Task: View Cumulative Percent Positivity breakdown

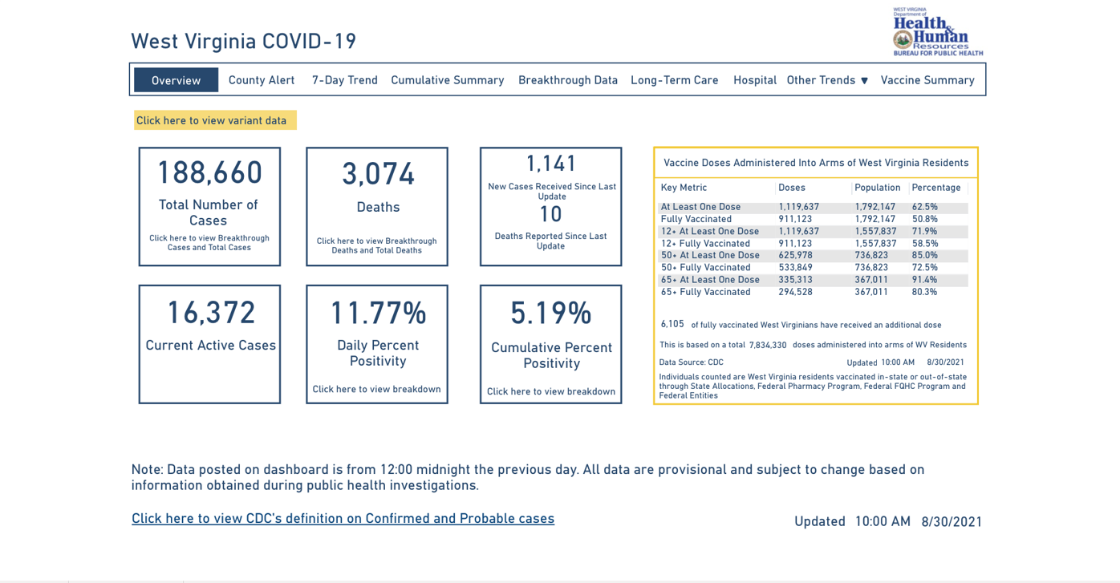Action: (551, 391)
